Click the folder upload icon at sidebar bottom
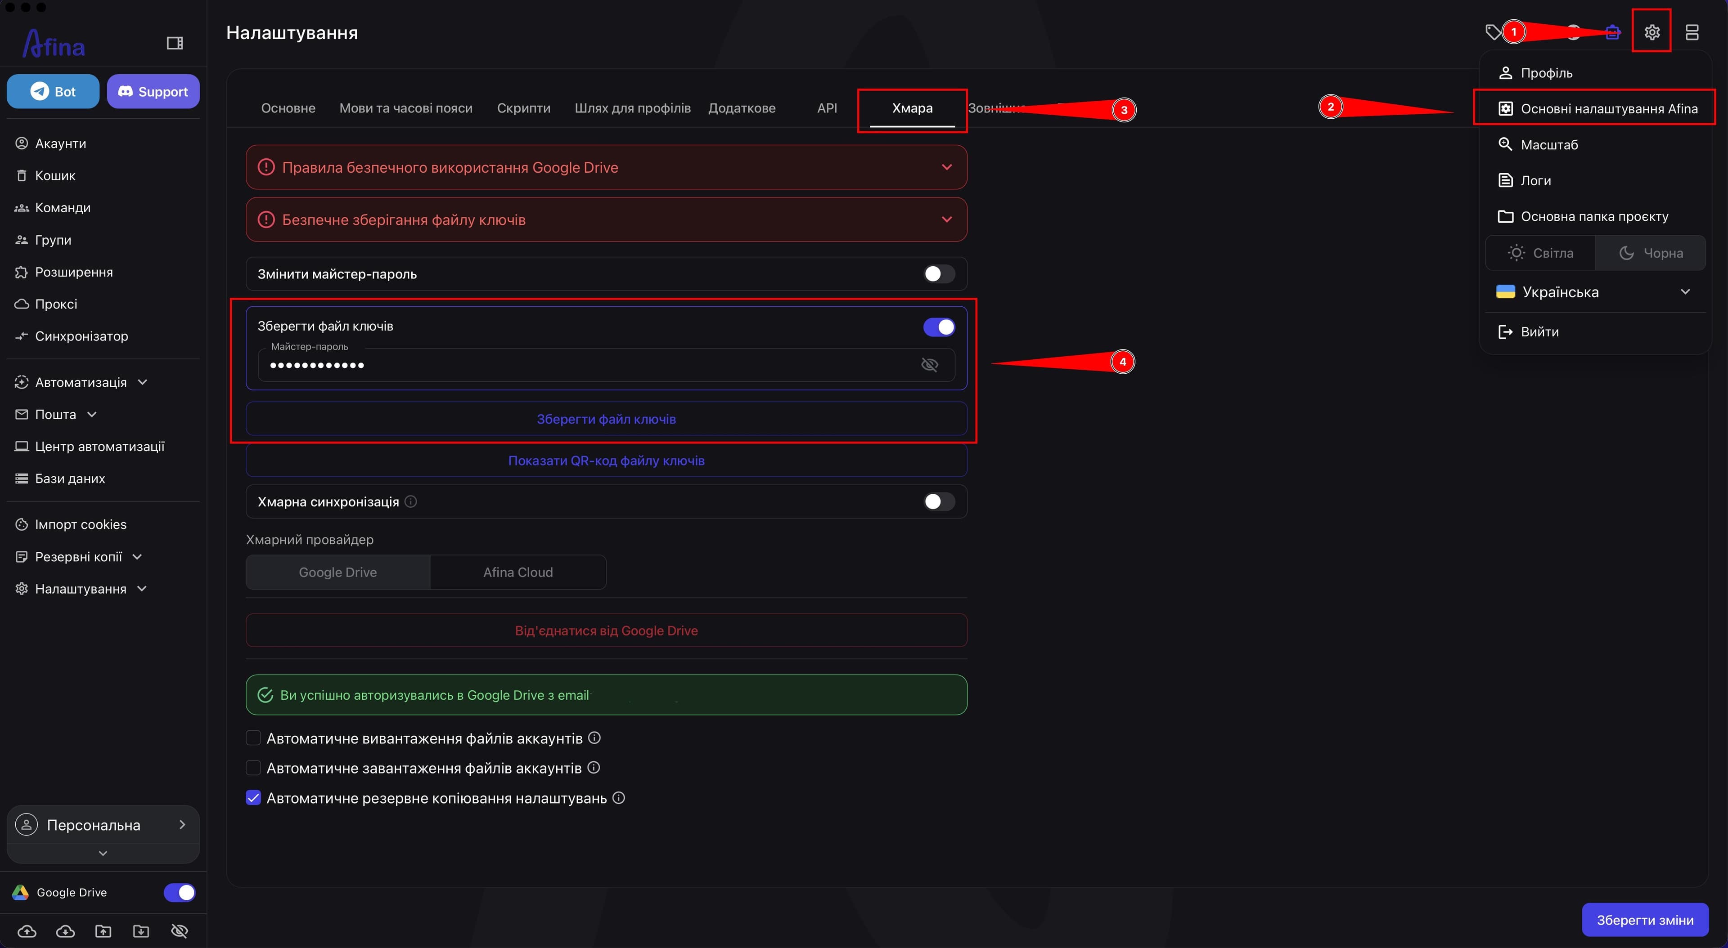The image size is (1728, 948). [x=103, y=930]
